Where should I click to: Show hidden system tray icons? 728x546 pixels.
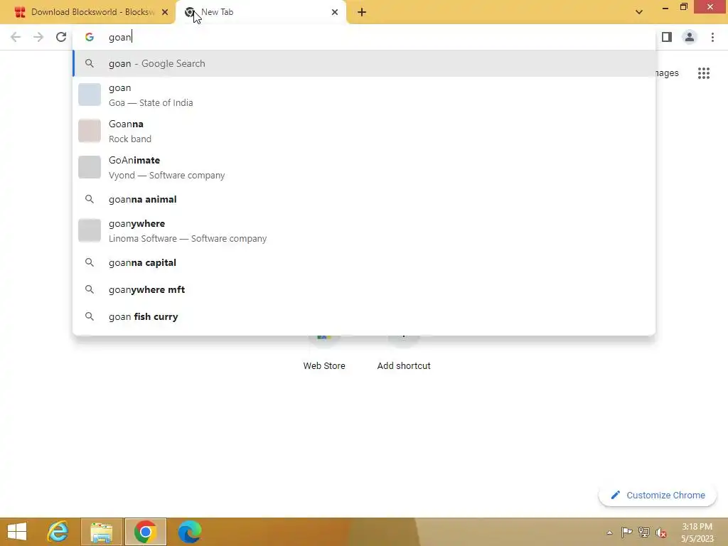[x=609, y=532]
